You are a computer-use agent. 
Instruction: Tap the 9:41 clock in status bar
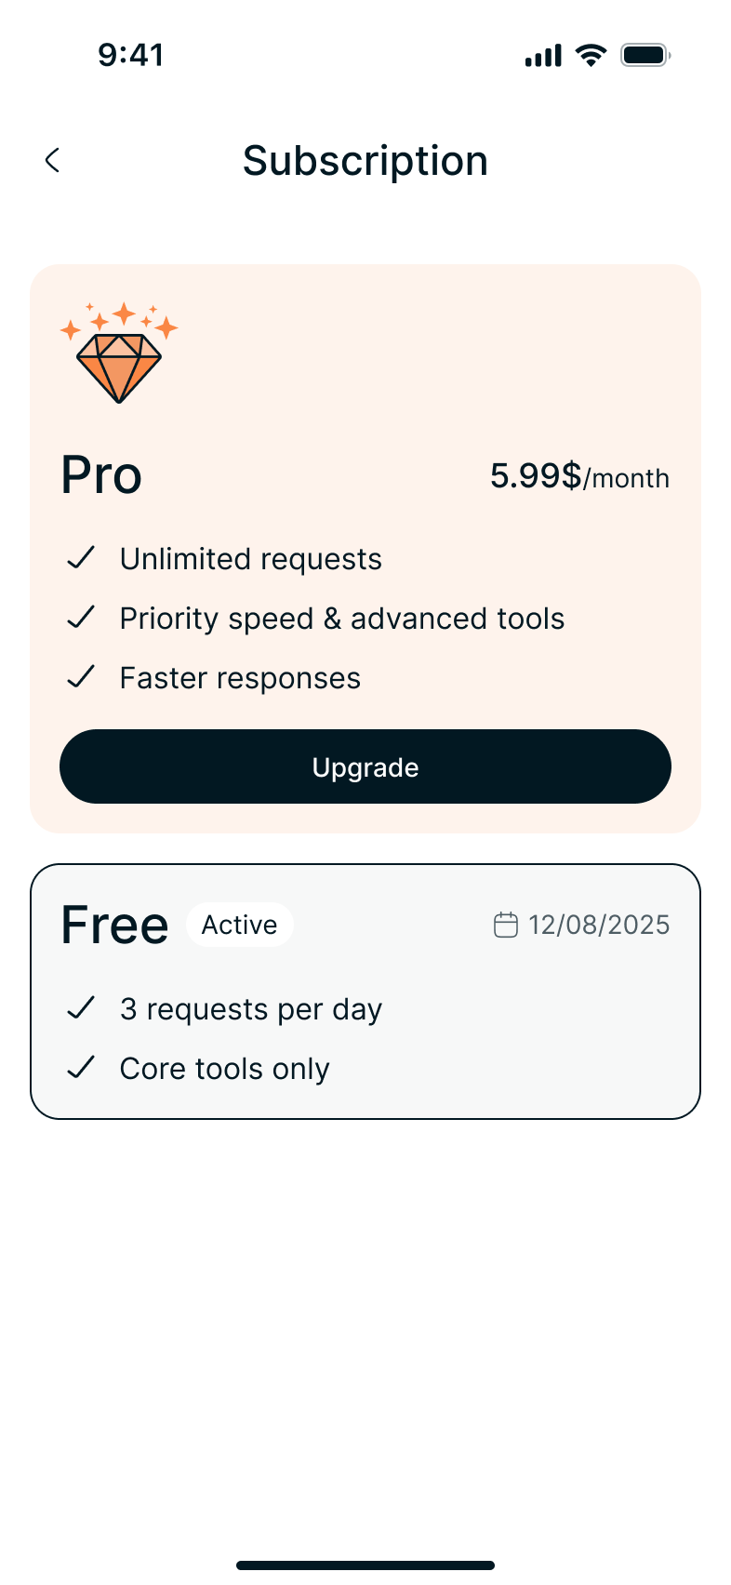click(x=131, y=55)
